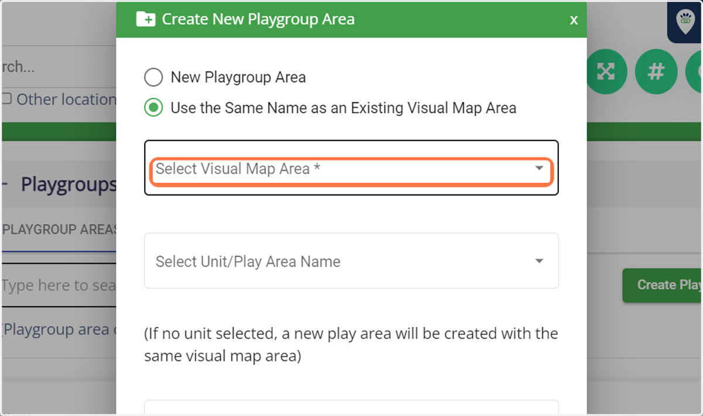This screenshot has height=416, width=703.
Task: Click the fullscreen expand arrows icon
Action: (606, 72)
